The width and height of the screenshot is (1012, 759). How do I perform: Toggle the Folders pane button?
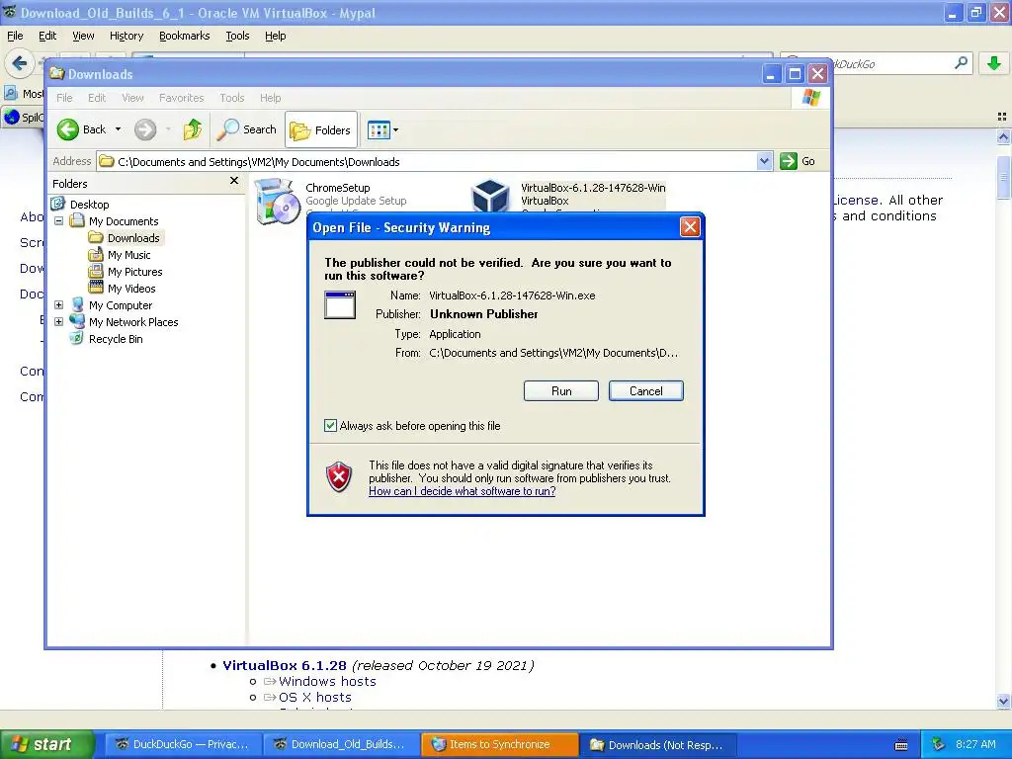pyautogui.click(x=321, y=130)
